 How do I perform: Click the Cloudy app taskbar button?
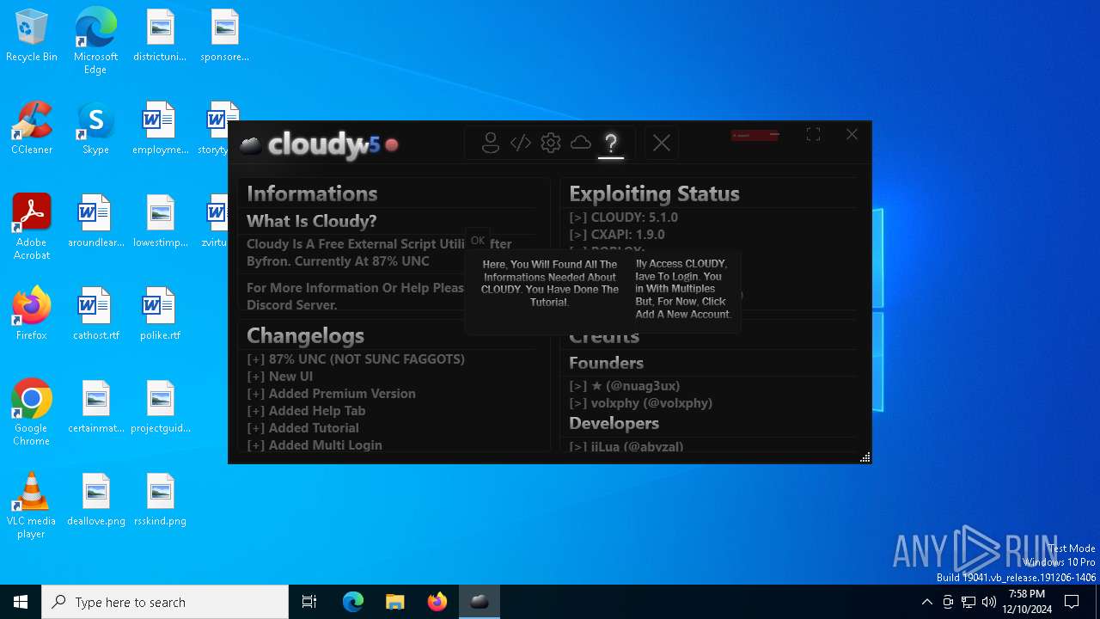tap(480, 602)
